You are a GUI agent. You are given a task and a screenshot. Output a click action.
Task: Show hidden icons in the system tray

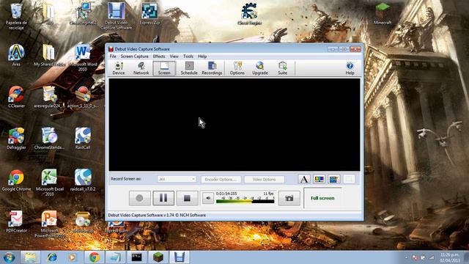click(406, 257)
